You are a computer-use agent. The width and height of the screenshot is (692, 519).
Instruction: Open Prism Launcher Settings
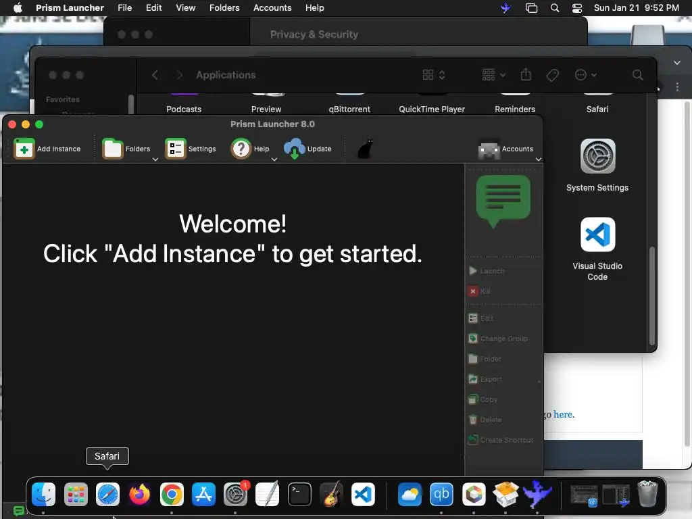tap(191, 149)
